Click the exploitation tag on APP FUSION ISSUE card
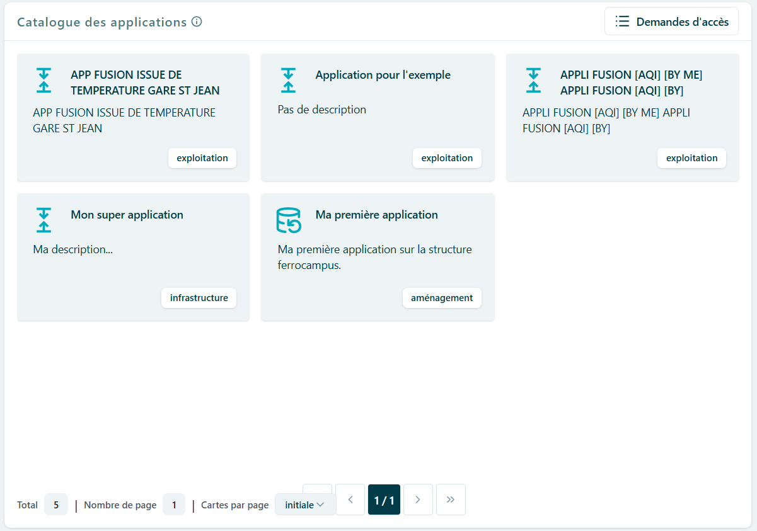Viewport: 757px width, 531px height. point(202,158)
